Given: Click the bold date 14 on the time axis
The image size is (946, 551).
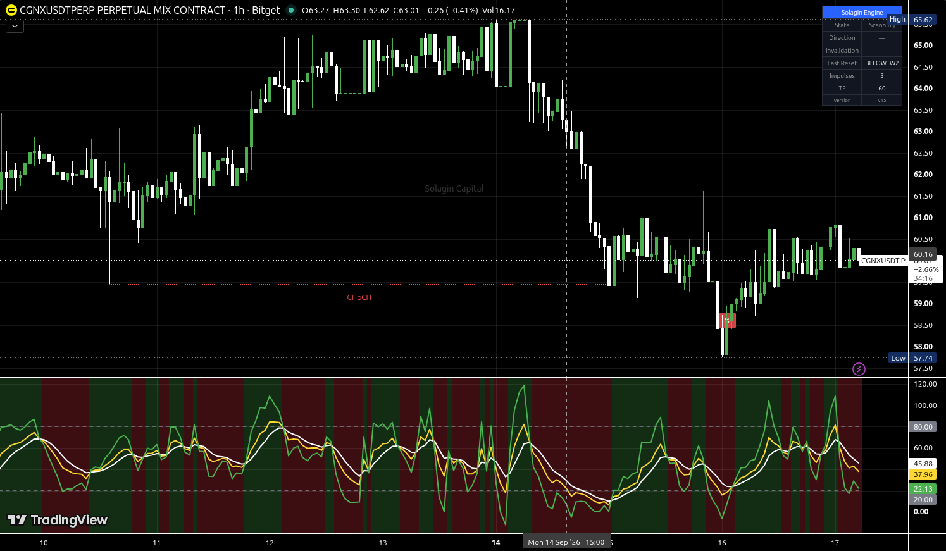Looking at the screenshot, I should pyautogui.click(x=496, y=543).
